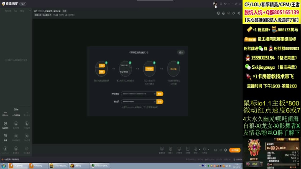This screenshot has height=169, width=301.
Task: Click the webcam icon in the bottom toolbar
Action: tap(171, 149)
